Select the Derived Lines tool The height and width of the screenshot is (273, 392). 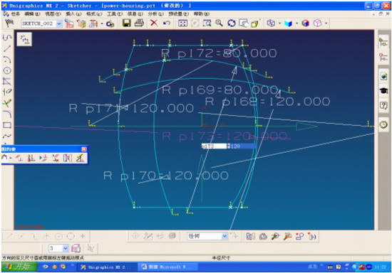pyautogui.click(x=7, y=82)
